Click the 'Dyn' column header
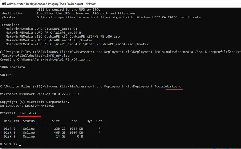 (89, 121)
